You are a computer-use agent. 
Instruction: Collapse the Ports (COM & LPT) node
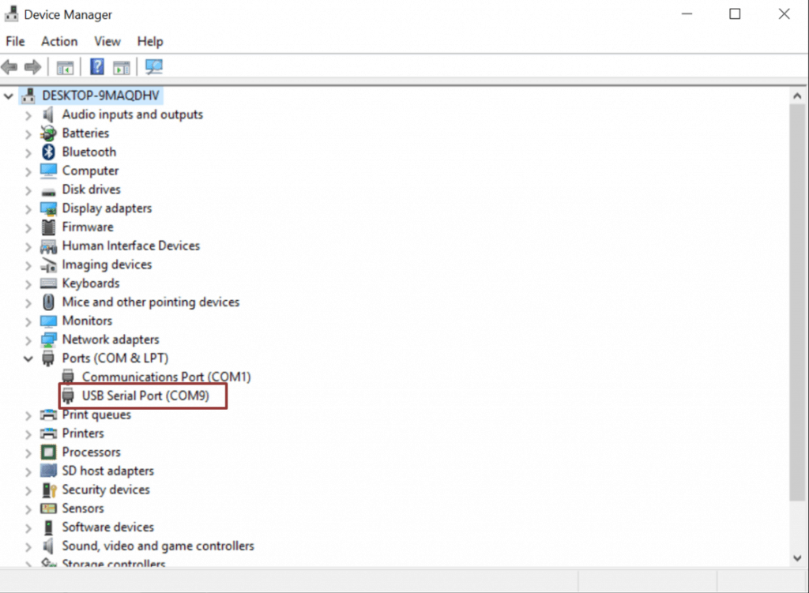point(28,358)
